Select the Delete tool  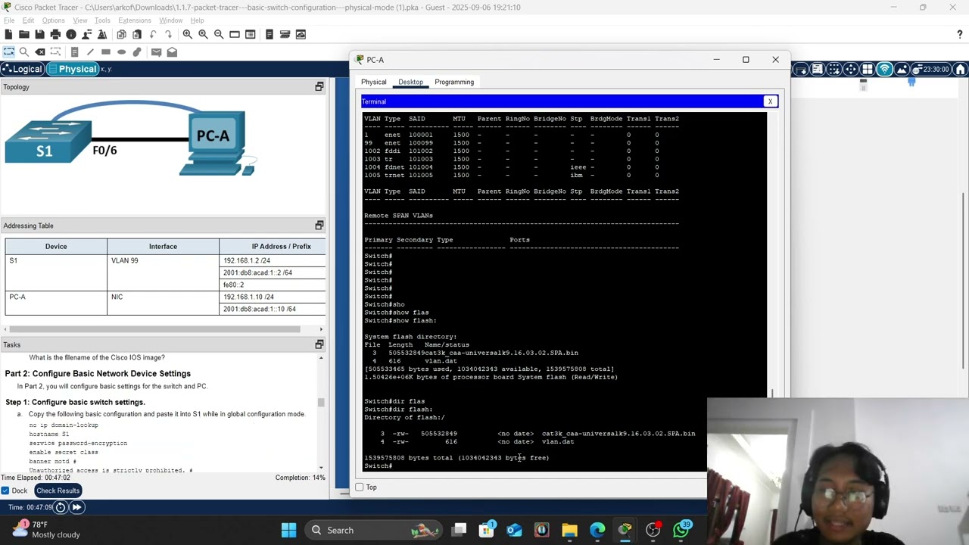tap(40, 51)
